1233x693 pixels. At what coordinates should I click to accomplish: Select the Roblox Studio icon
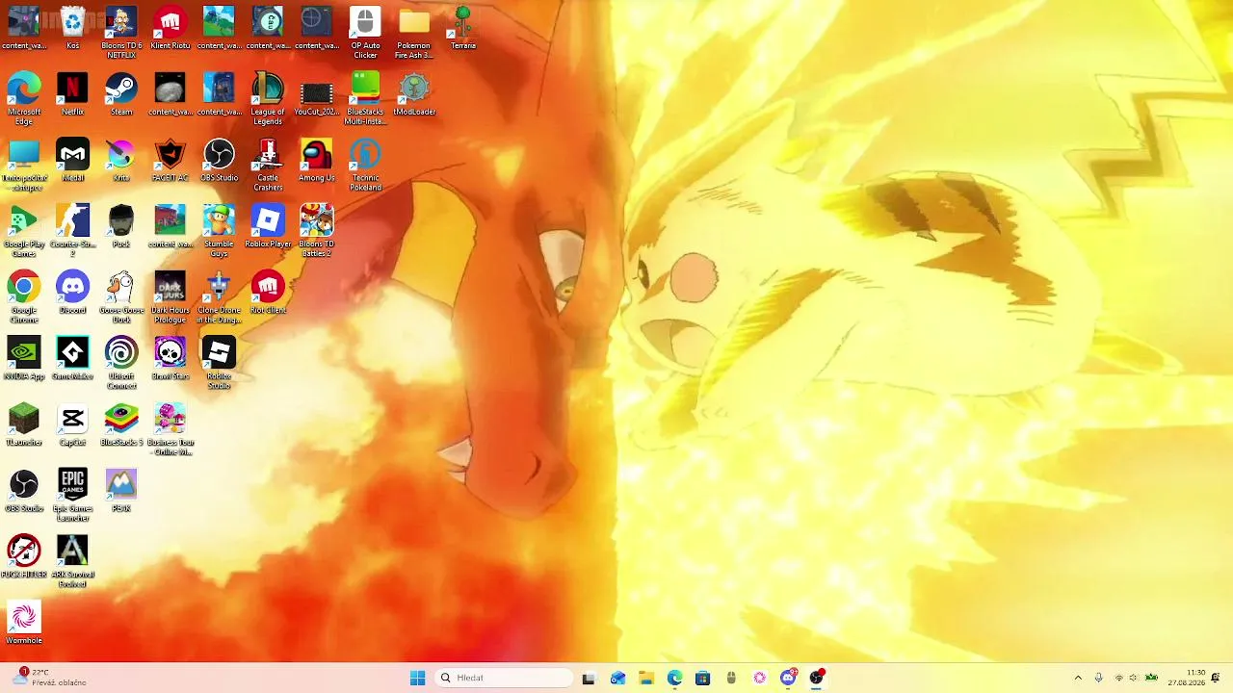coord(219,364)
